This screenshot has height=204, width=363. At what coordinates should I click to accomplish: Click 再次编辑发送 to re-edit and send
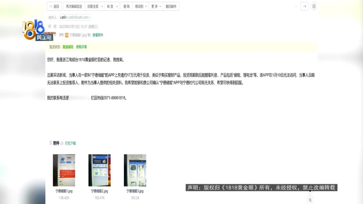[74, 6]
